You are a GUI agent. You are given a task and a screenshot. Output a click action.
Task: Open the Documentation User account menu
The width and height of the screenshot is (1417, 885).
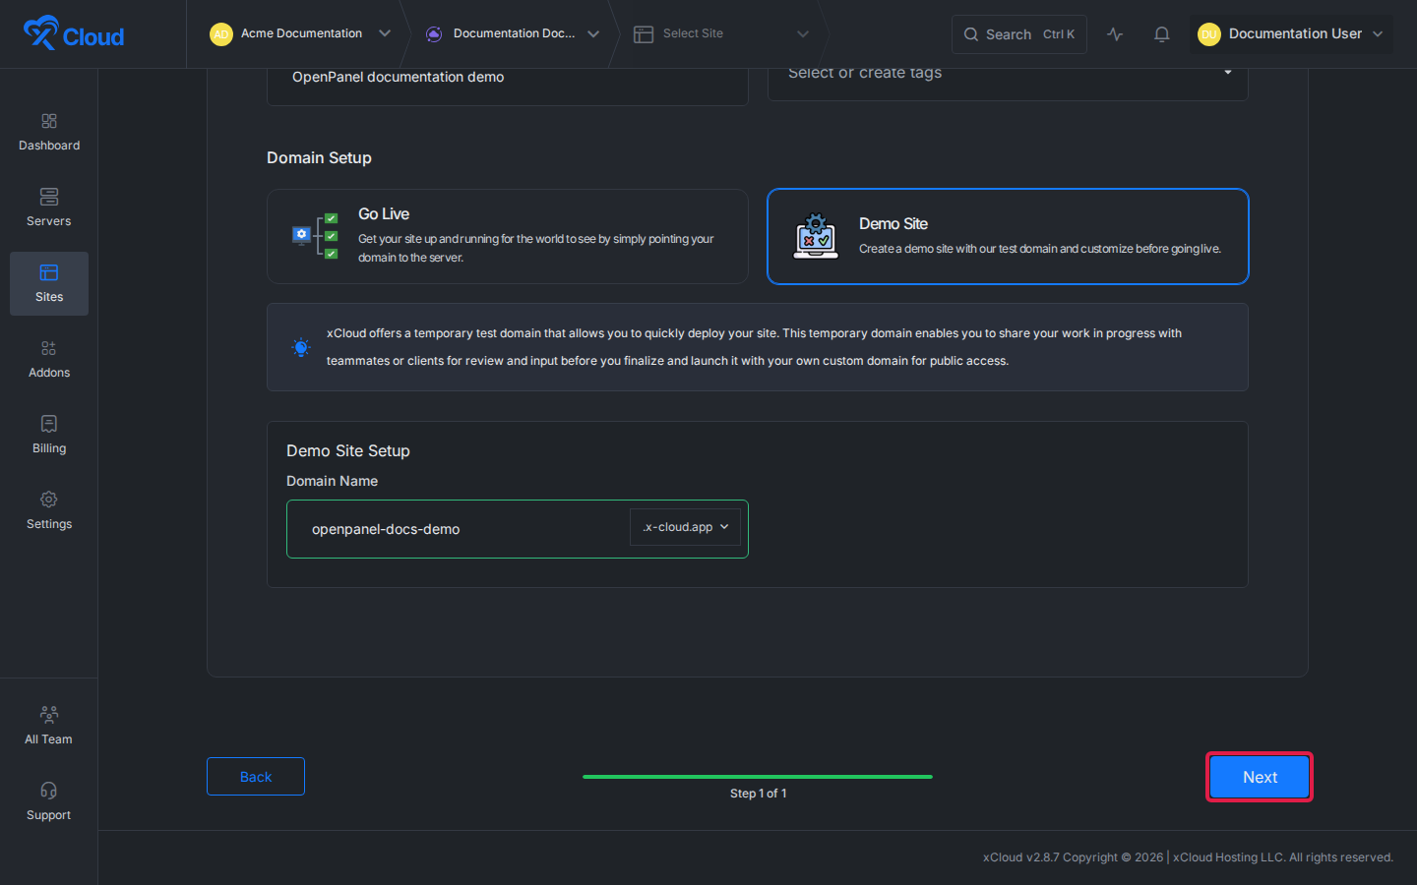(1291, 34)
